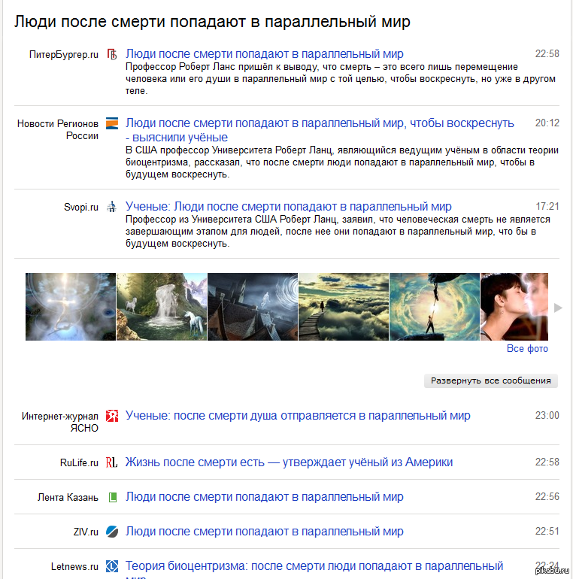Show next photos with the gallery arrow
Image resolution: width=573 pixels, height=579 pixels.
tap(558, 308)
